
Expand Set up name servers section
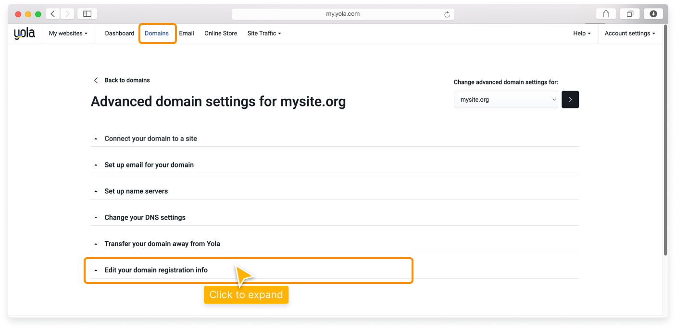pos(136,191)
